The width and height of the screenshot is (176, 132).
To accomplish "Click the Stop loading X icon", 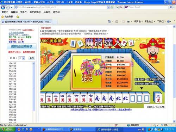I will [121, 7].
